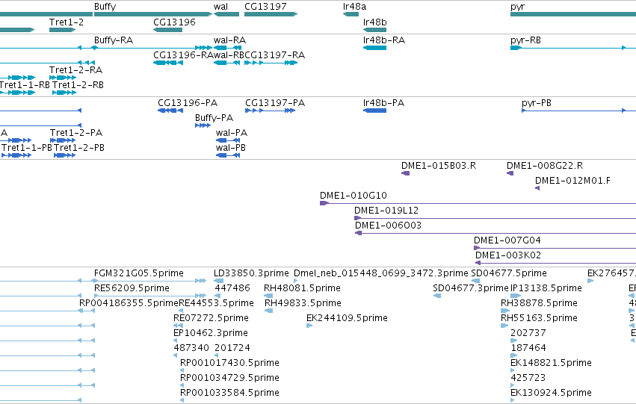Select the RH49833.5prime EST label
Screen dimensions: 636x404
click(x=303, y=303)
